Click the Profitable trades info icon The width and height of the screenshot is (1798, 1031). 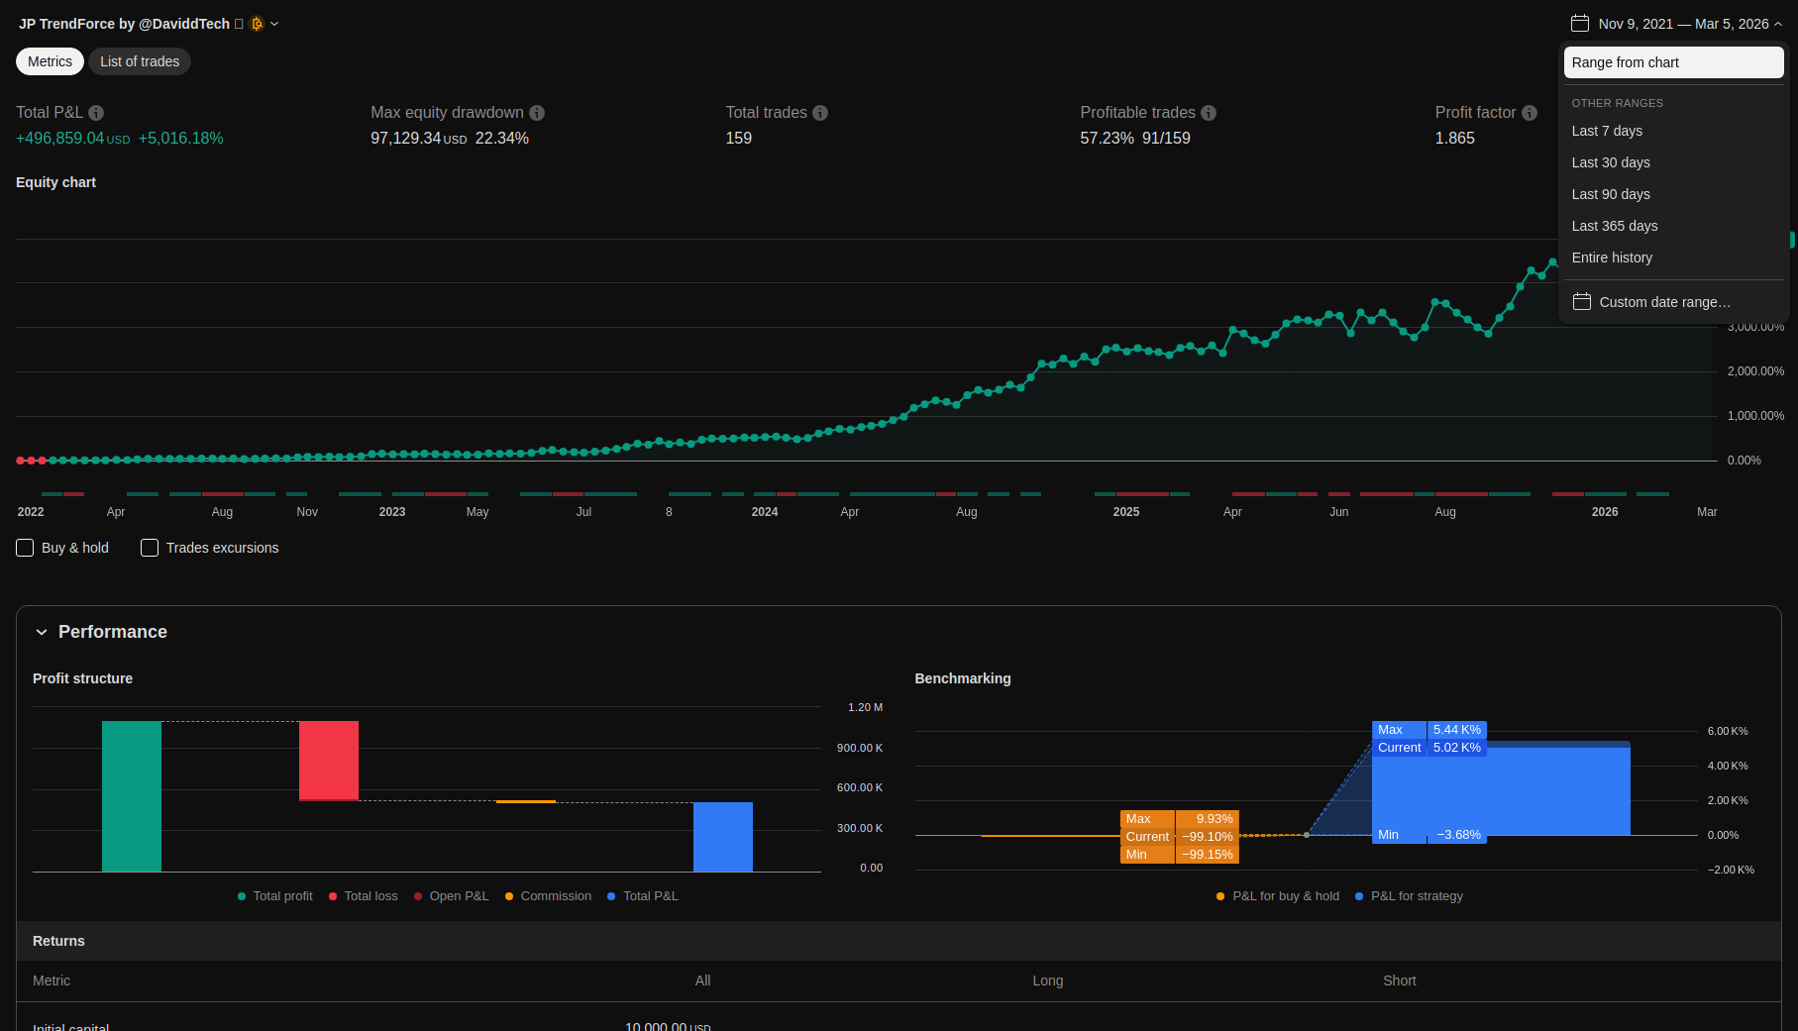click(1209, 113)
